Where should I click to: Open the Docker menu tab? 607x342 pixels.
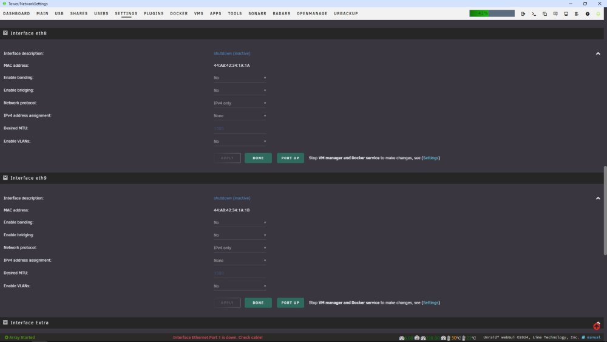(x=179, y=13)
